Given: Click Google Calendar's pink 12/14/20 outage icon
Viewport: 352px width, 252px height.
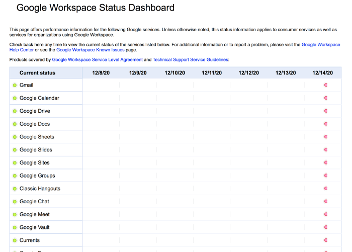Looking at the screenshot, I should click(326, 98).
